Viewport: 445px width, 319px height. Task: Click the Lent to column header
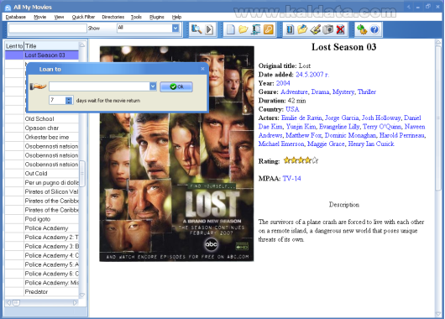[14, 45]
